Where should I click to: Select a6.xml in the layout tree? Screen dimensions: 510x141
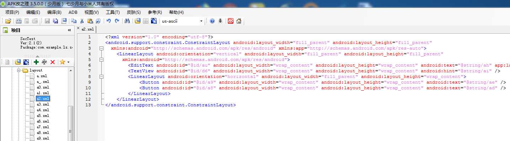tap(43, 122)
